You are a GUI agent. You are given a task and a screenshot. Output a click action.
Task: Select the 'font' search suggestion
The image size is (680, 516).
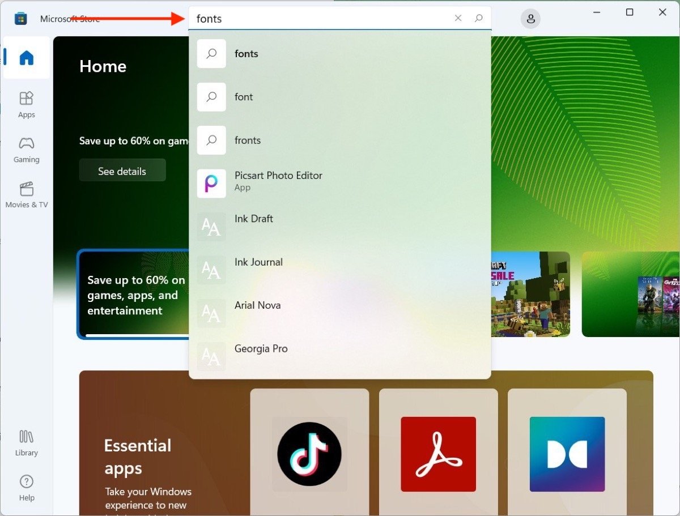pos(339,97)
